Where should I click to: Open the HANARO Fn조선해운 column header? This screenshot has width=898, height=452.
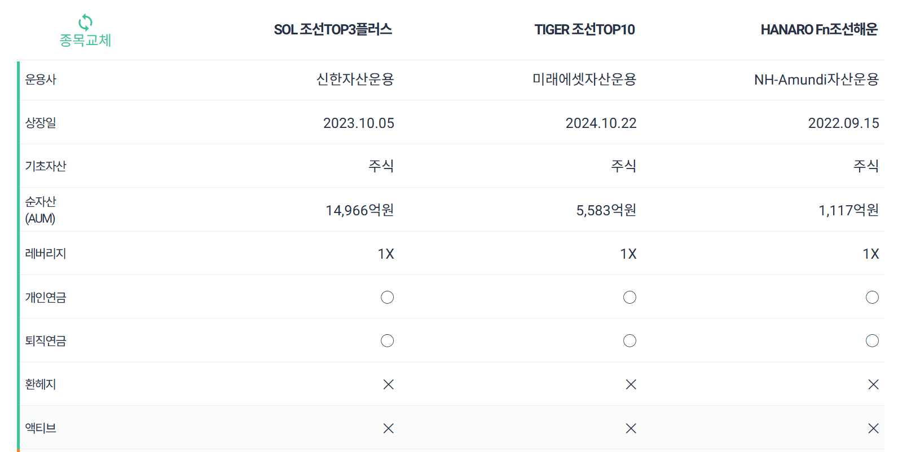click(819, 29)
